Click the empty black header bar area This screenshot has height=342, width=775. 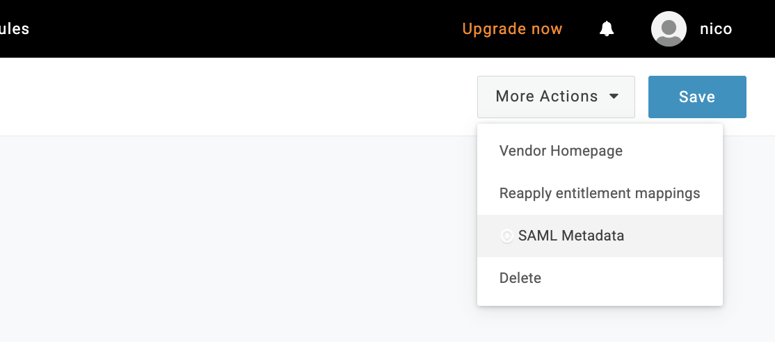243,28
